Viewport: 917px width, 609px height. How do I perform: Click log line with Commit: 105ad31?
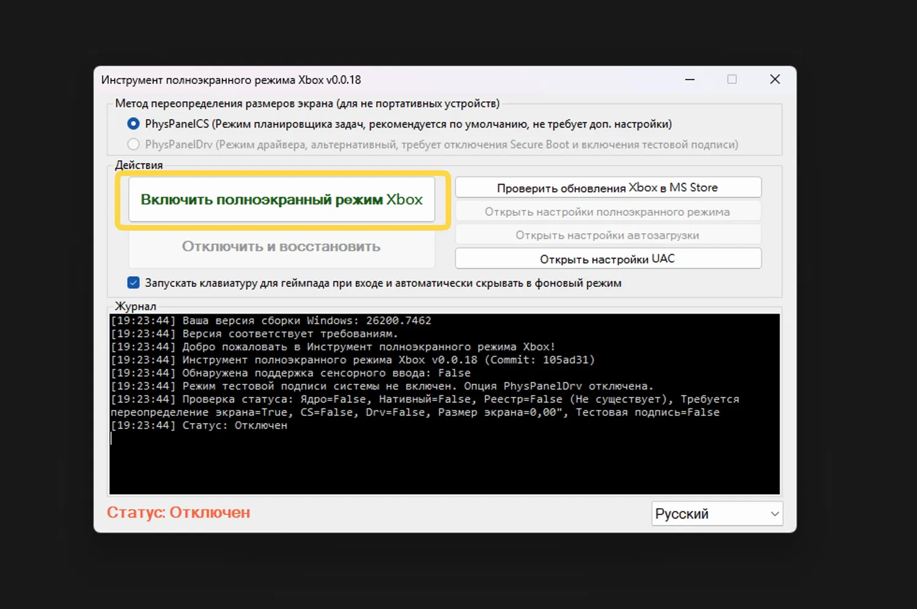click(353, 360)
